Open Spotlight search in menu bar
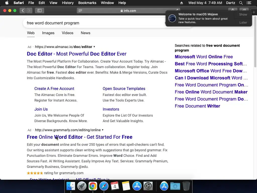 coord(241,3)
